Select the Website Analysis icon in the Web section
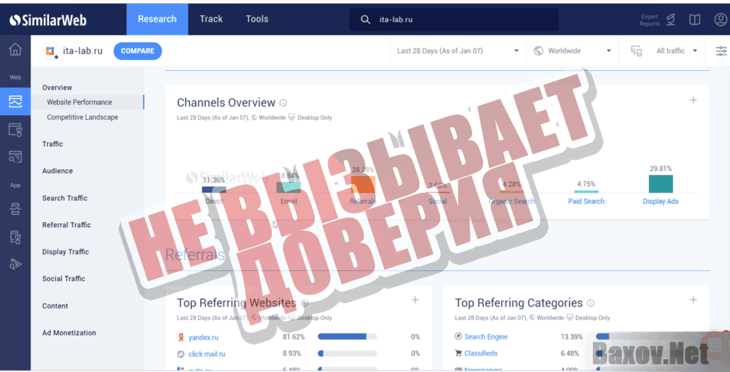730x372 pixels. 15,101
